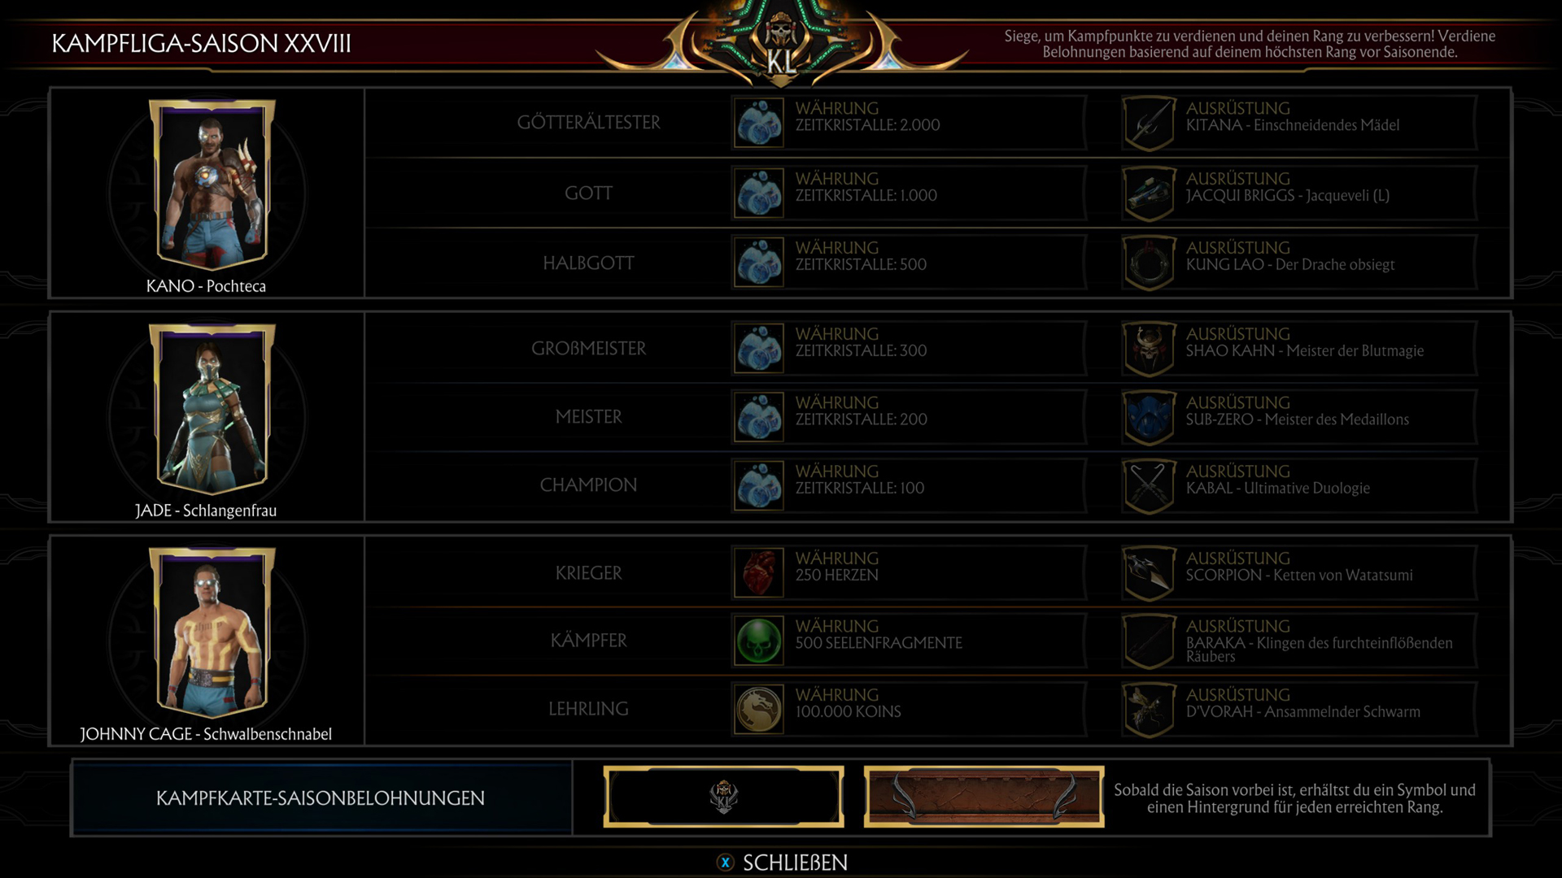Click Kitana fan gear icon
Image resolution: width=1562 pixels, height=878 pixels.
click(1149, 124)
